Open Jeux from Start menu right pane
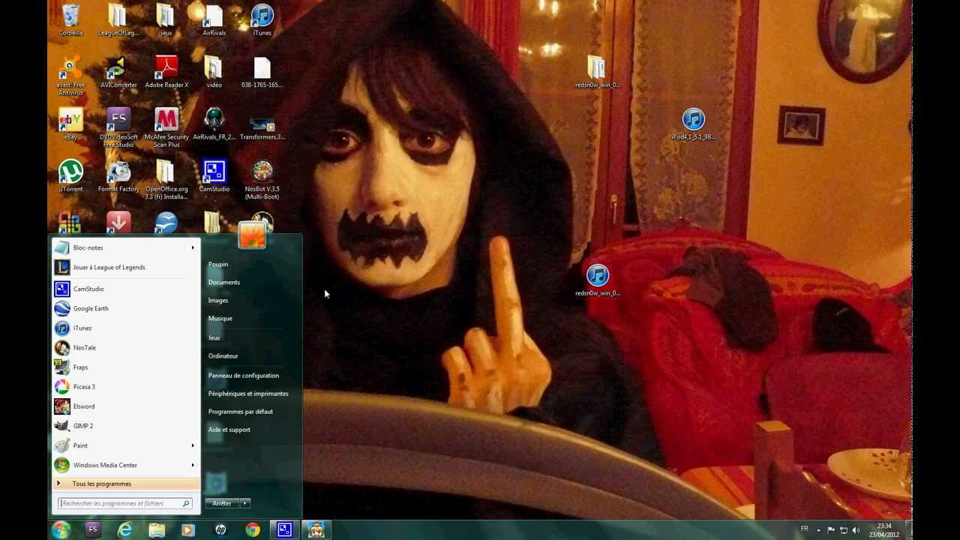This screenshot has height=540, width=960. tap(214, 337)
